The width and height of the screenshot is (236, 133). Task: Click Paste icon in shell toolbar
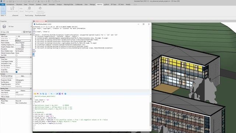point(46,94)
